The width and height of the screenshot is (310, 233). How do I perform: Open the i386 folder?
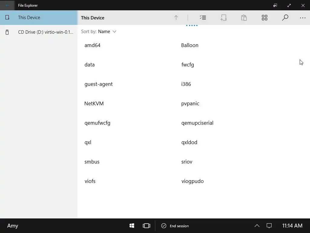click(186, 84)
